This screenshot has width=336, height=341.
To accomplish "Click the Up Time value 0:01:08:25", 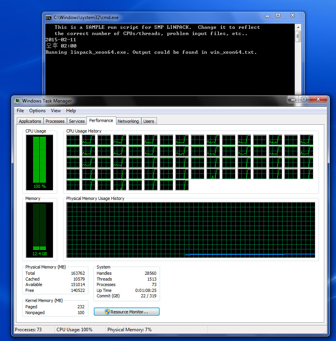I will pyautogui.click(x=146, y=290).
